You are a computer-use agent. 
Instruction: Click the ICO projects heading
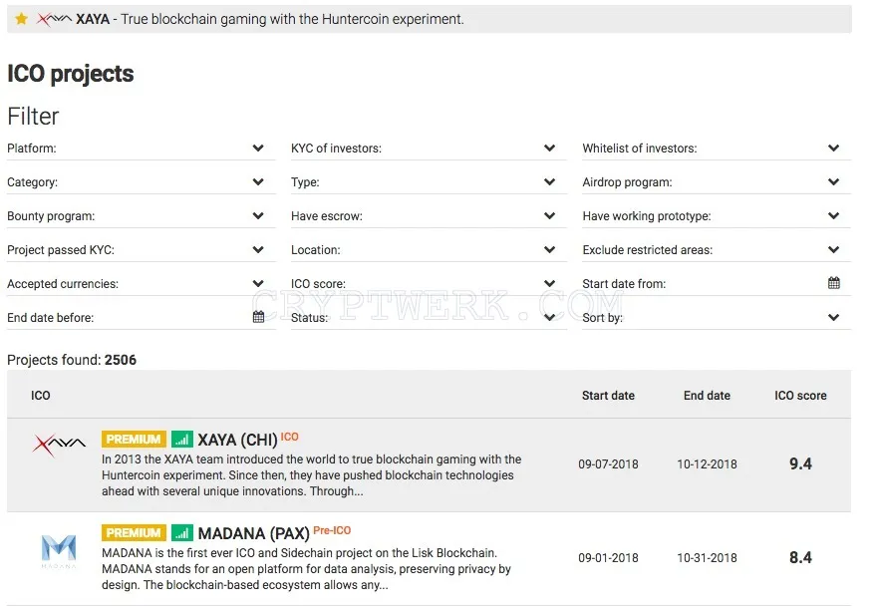click(x=71, y=74)
